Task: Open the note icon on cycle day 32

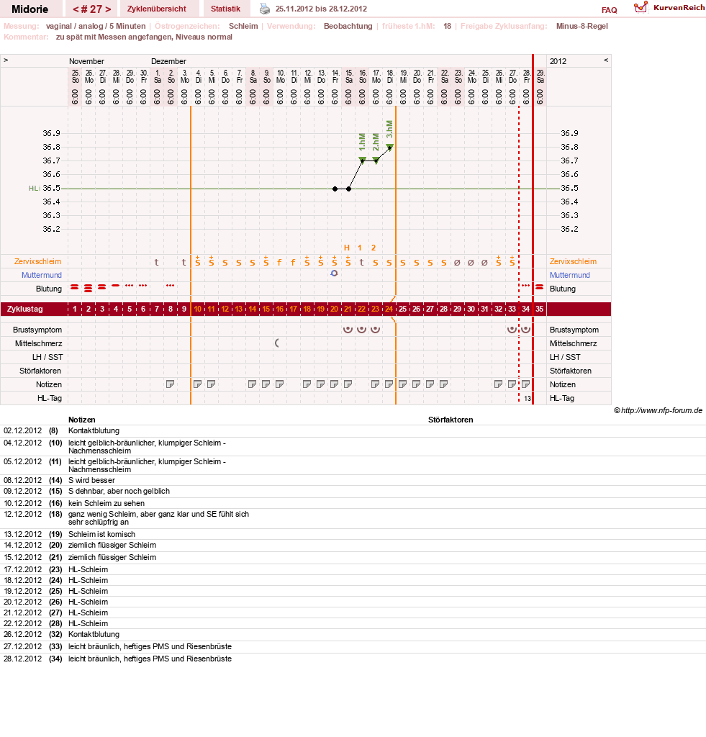Action: pyautogui.click(x=498, y=384)
